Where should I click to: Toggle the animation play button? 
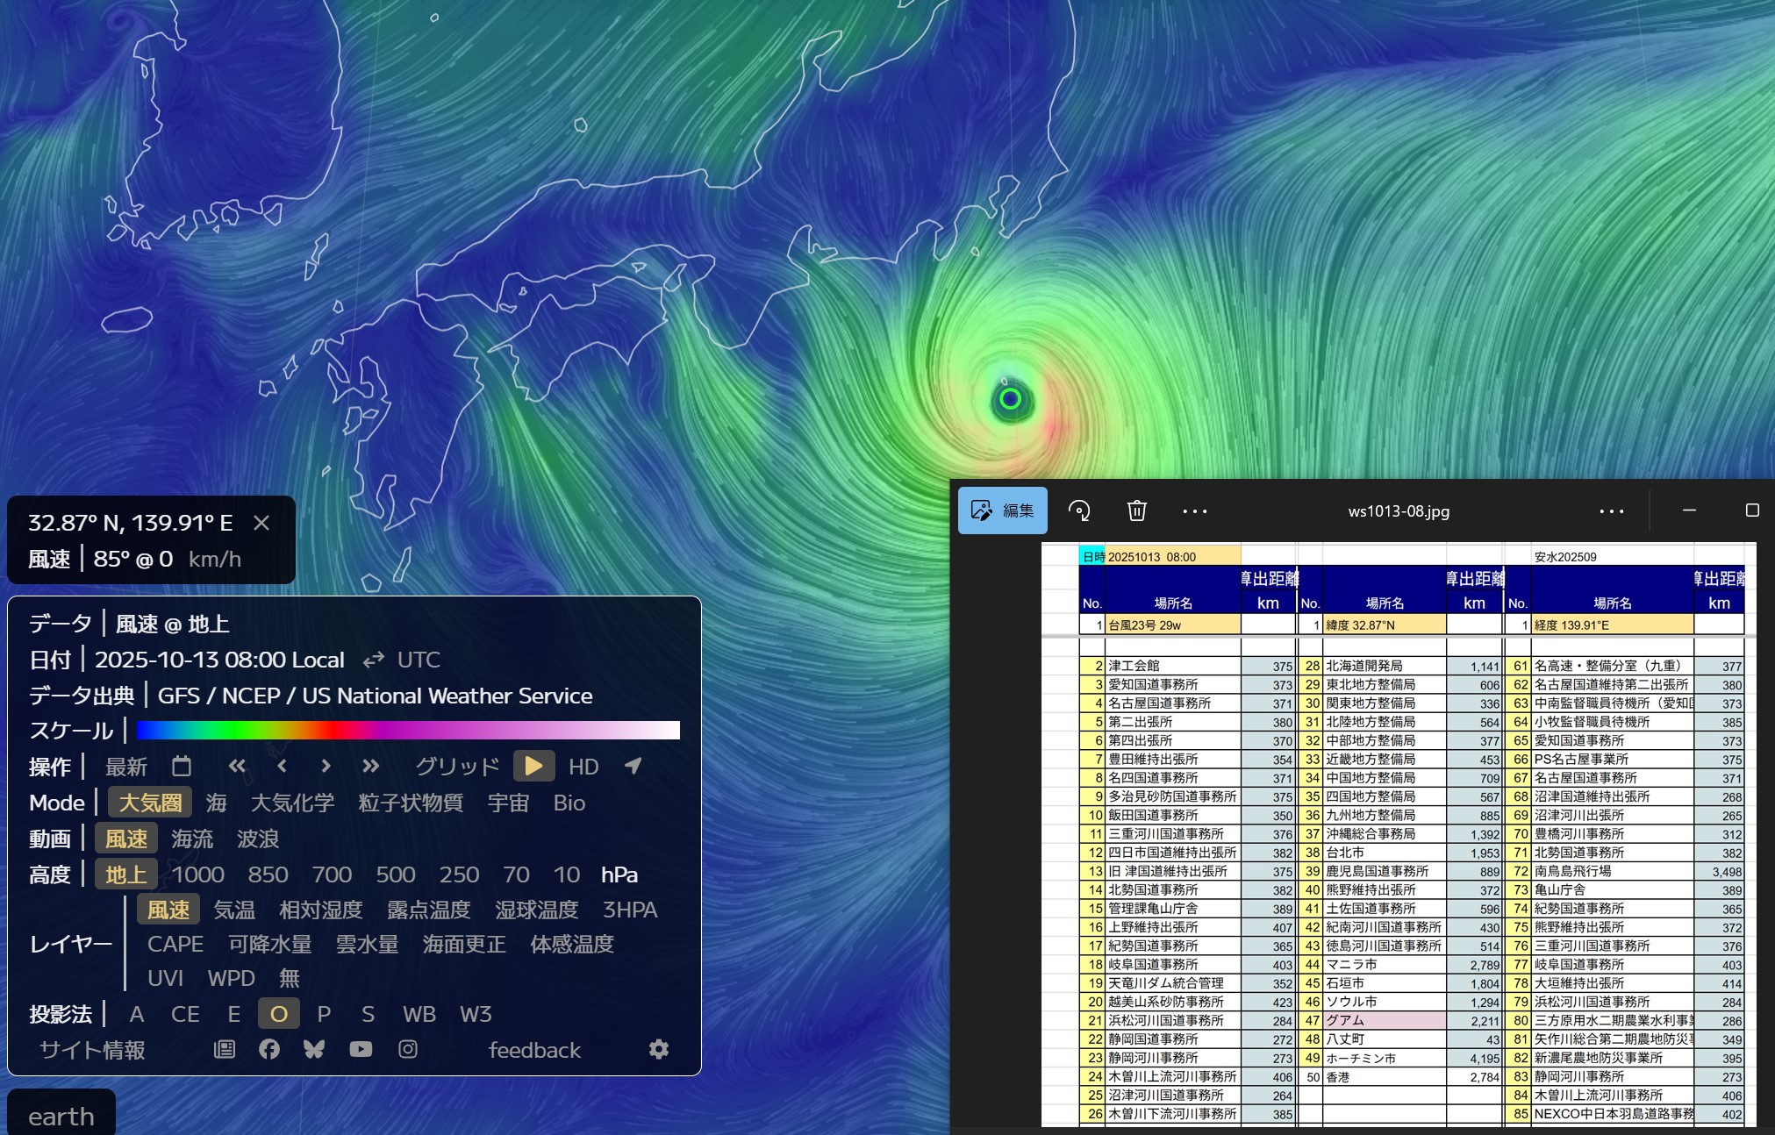click(533, 767)
